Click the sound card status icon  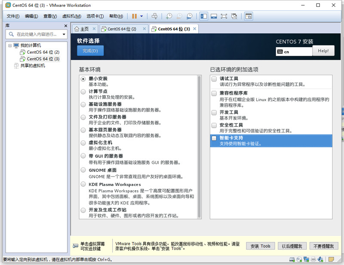(320, 259)
